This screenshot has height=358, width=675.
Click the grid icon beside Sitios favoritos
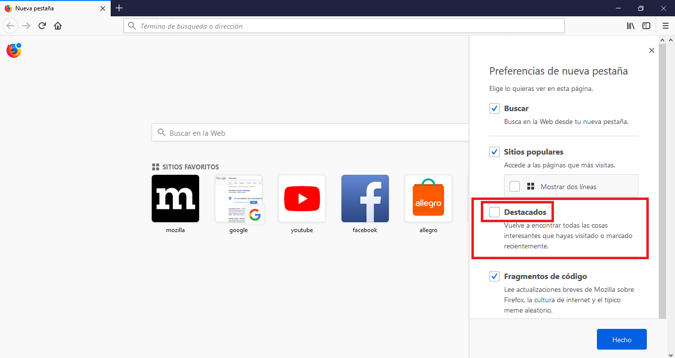pos(156,167)
